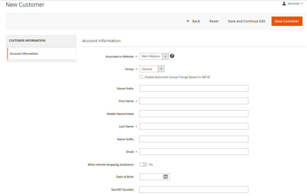Enable Disable Automatic Group Change checkbox
Screen dimensions: 307x196
coord(141,77)
